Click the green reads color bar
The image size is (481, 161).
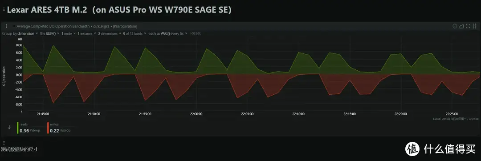[18, 128]
